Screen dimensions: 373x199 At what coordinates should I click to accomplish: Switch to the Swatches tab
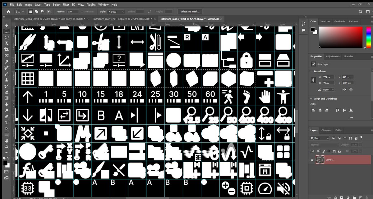click(325, 21)
